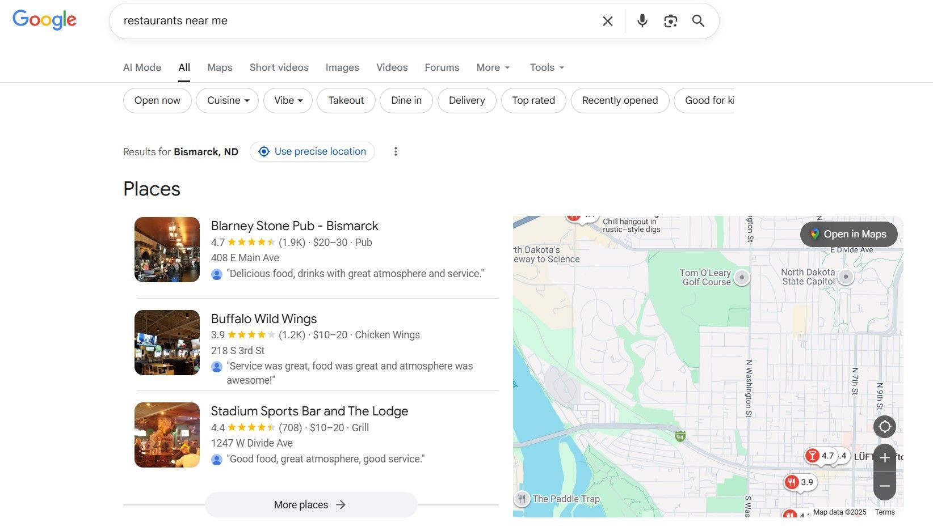Select the 3.9 rated restaurant map pin

coord(800,482)
